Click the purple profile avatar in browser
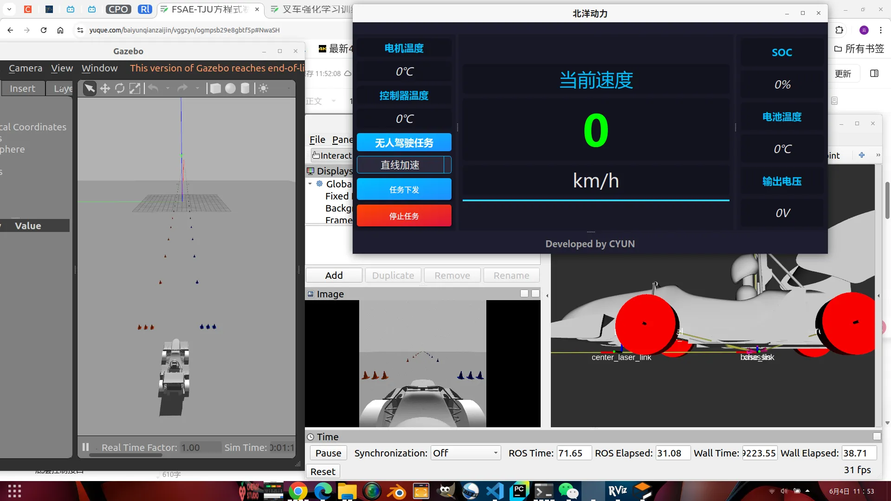891x501 pixels. pos(864,30)
